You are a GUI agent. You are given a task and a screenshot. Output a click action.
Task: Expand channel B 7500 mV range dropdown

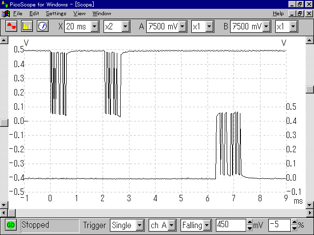point(266,26)
